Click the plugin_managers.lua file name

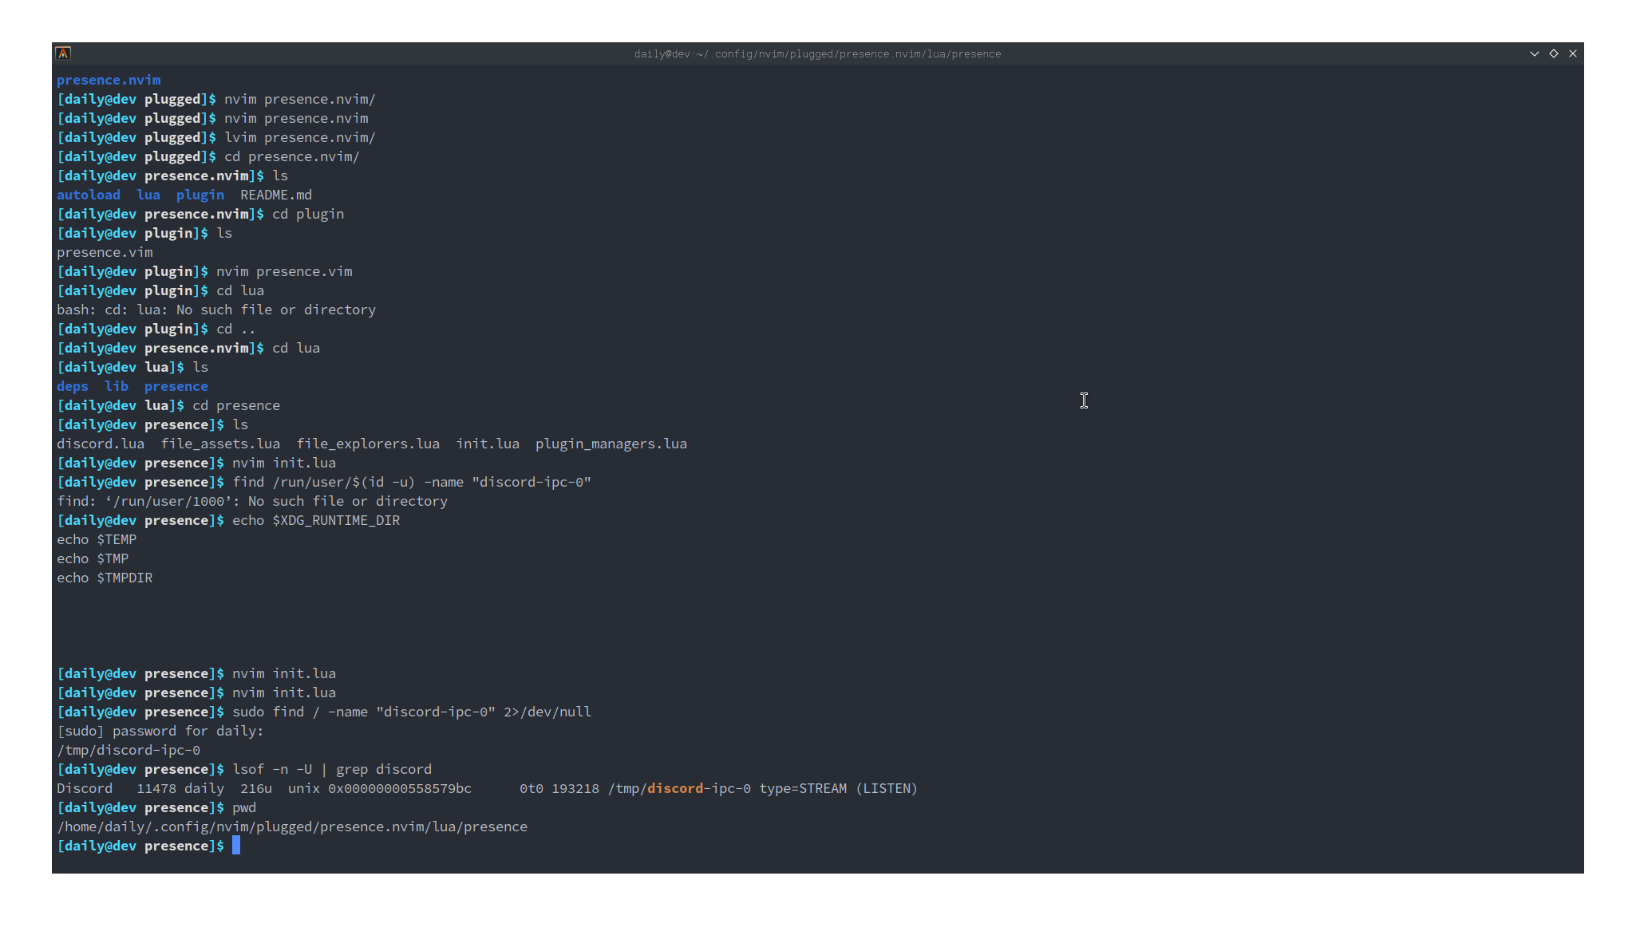point(611,444)
